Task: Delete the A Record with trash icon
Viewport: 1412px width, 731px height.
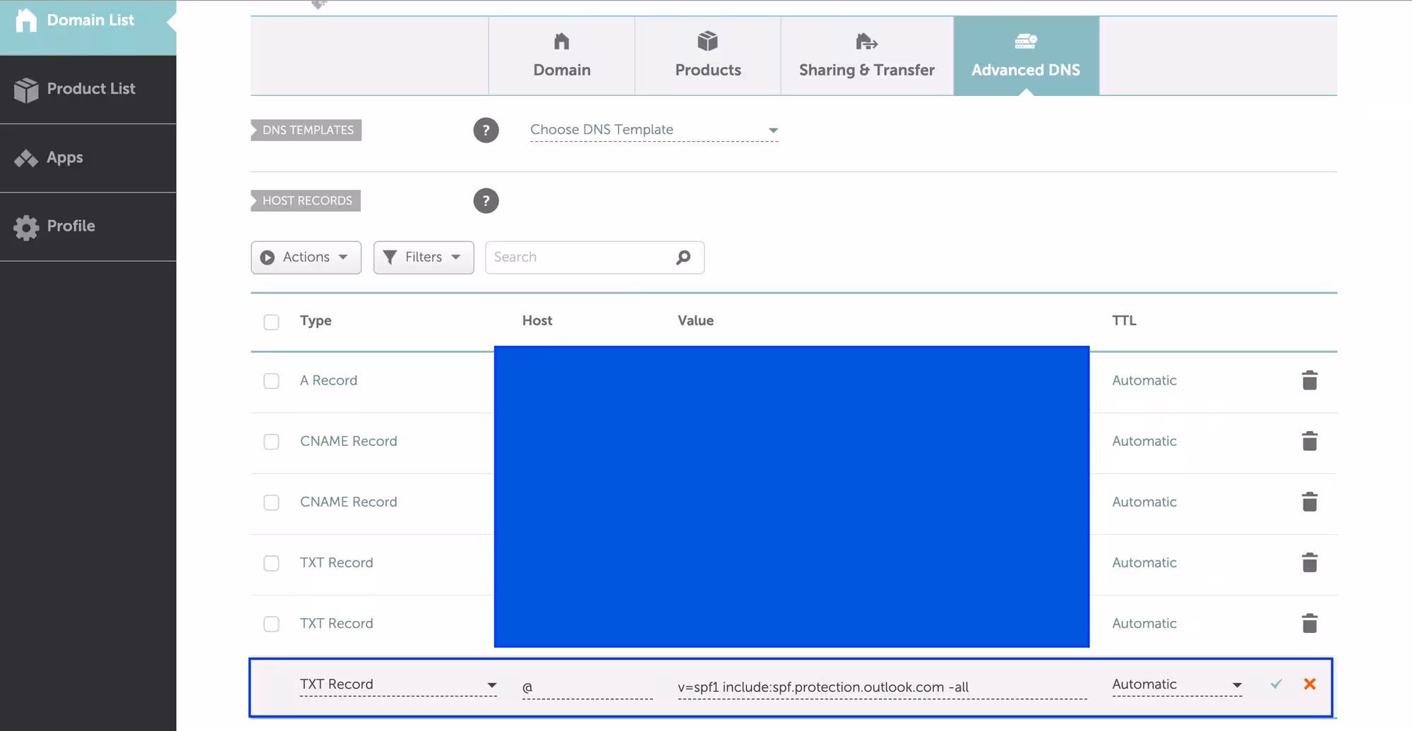Action: 1310,380
